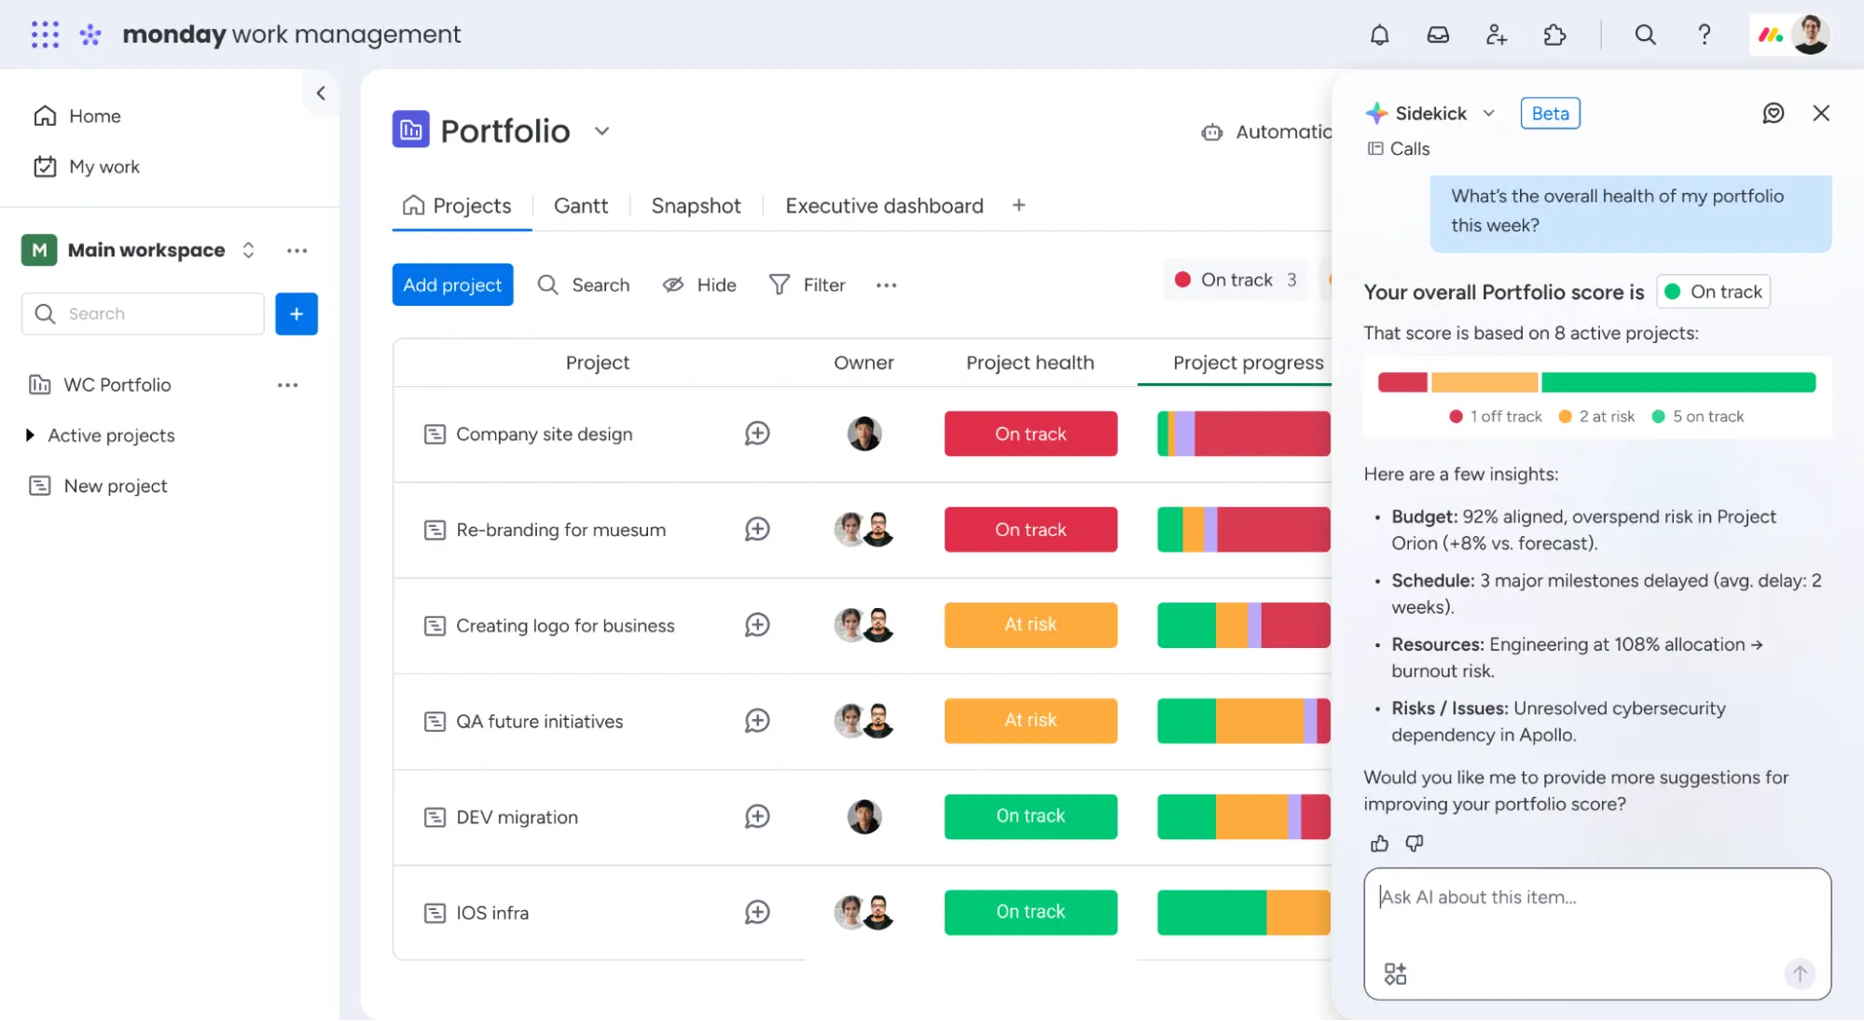Toggle the Hide columns eye button
Image resolution: width=1864 pixels, height=1021 pixels.
coord(699,285)
